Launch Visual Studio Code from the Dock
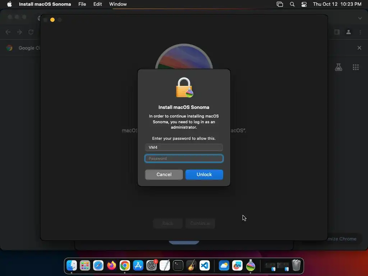Viewport: 368px width, 276px height. pos(204,266)
